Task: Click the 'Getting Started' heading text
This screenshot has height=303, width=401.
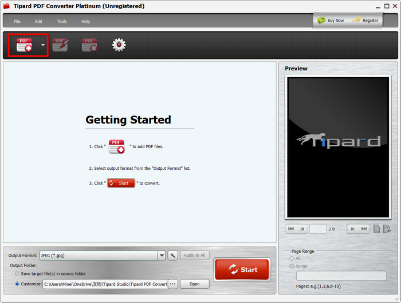Action: tap(128, 119)
